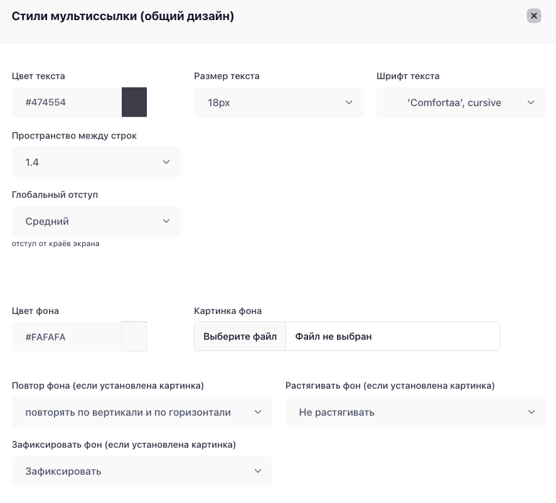Open the Не растягивать dropdown
Screen dimensions: 556x503
click(415, 412)
